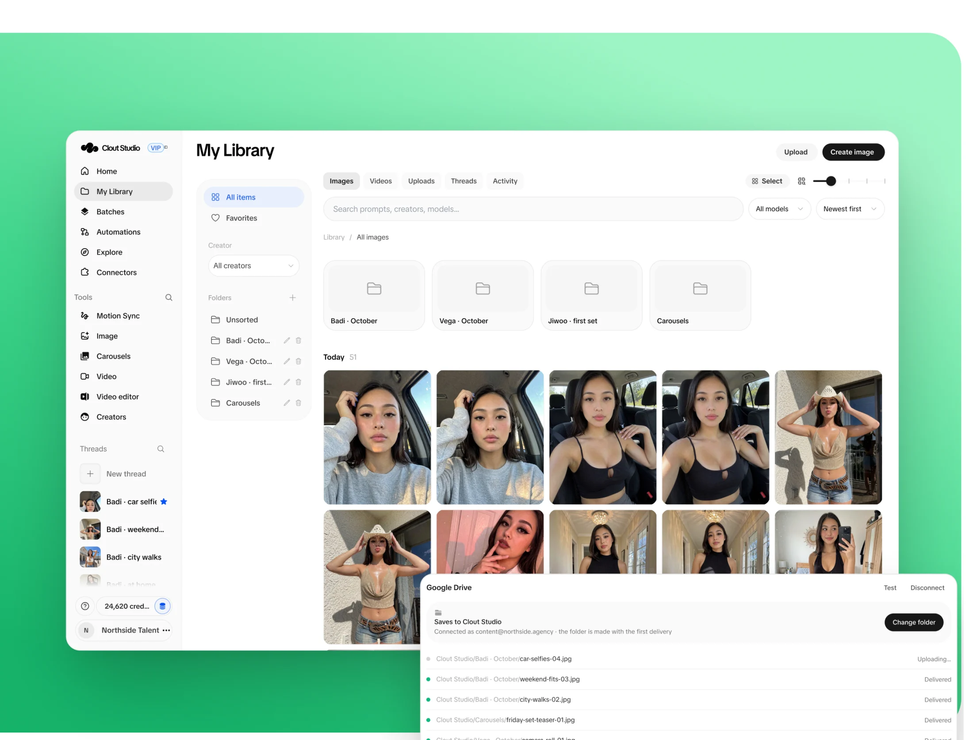Open Northside Talent account options menu

[x=166, y=631]
